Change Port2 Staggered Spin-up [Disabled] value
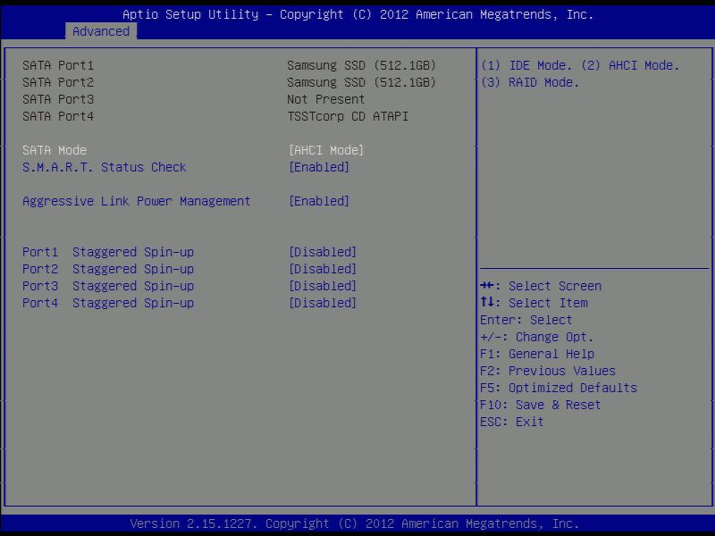Viewport: 715px width, 536px height. (323, 269)
